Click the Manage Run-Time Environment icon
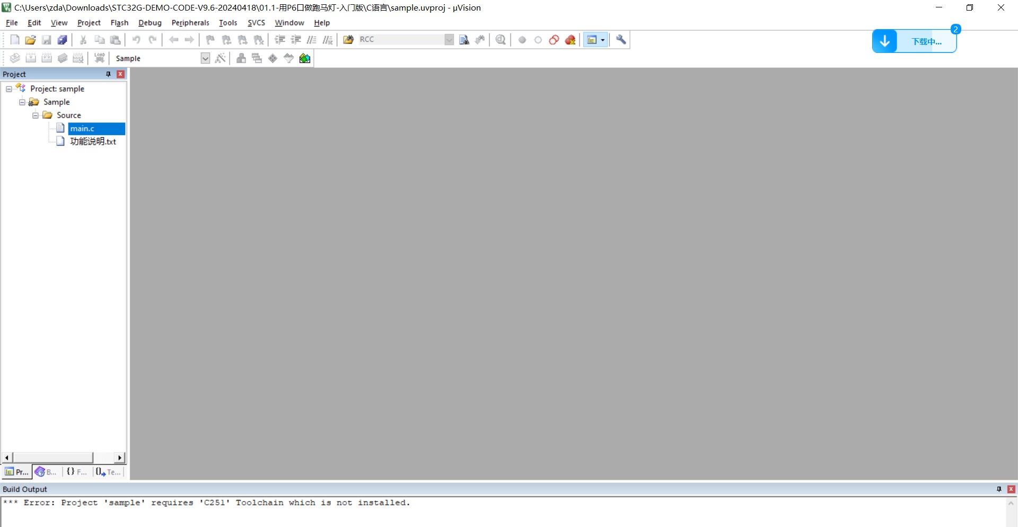Screen dimensions: 1018x527 [273, 58]
